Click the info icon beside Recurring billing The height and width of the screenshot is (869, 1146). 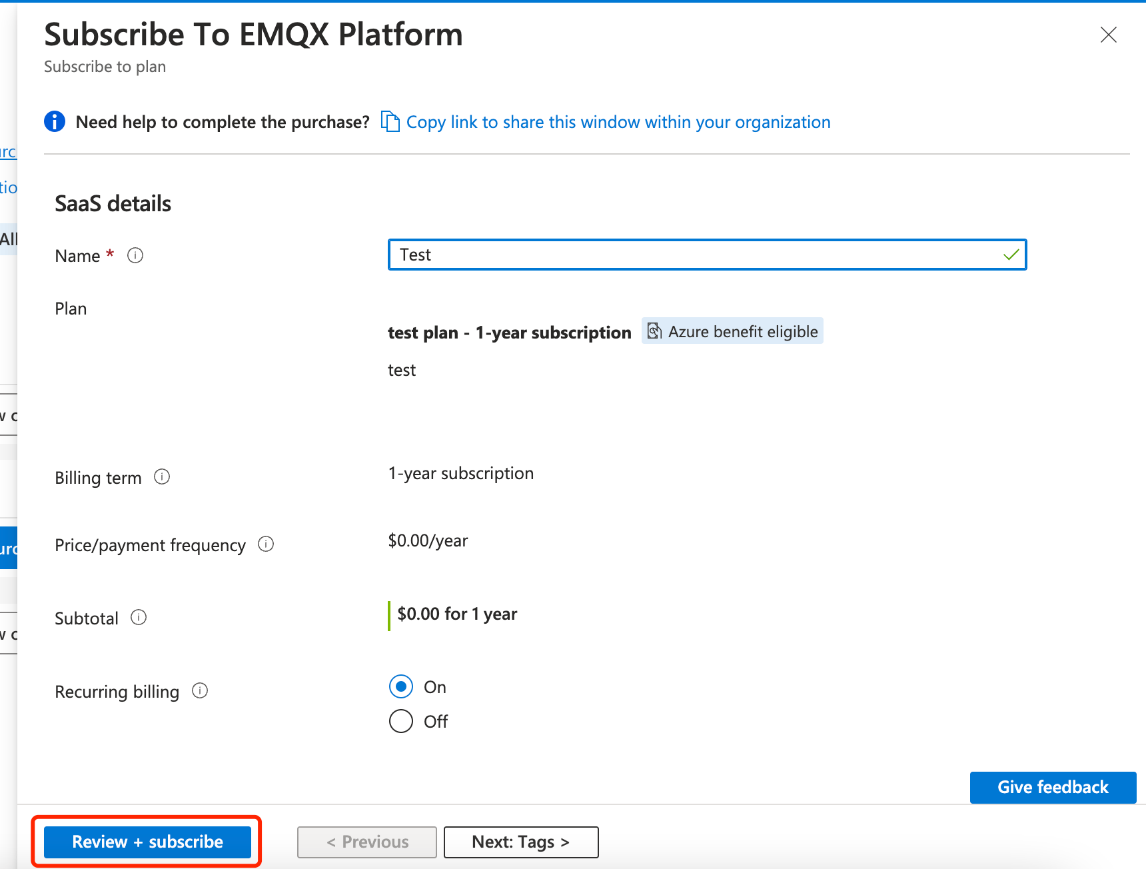tap(199, 691)
